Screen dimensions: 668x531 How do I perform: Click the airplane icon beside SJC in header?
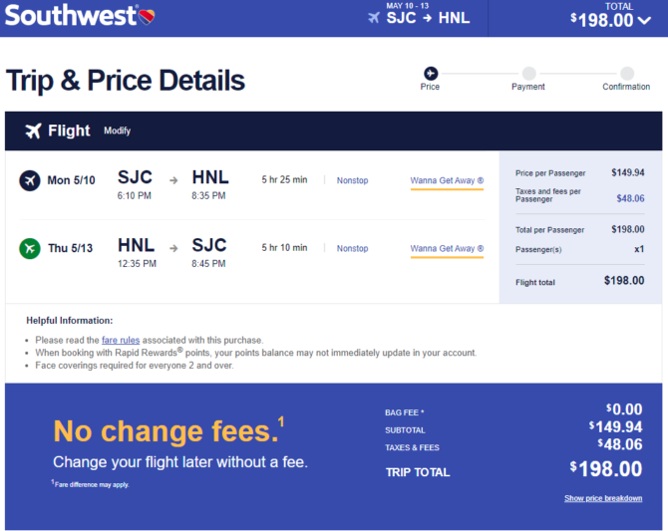[374, 18]
